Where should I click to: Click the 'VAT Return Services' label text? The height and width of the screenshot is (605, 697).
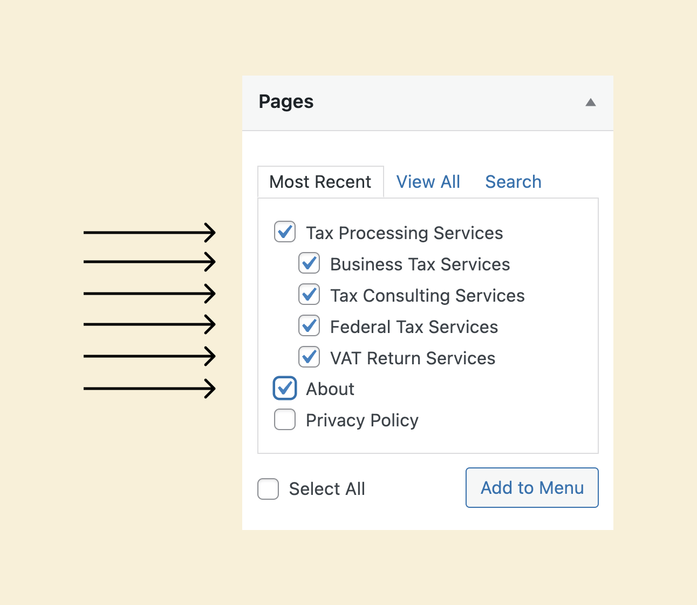[x=413, y=358]
